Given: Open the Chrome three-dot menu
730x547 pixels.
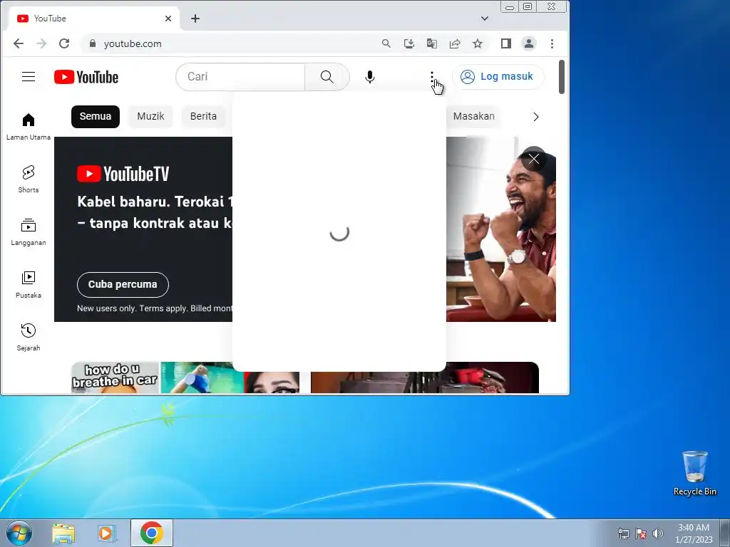Looking at the screenshot, I should (x=552, y=43).
